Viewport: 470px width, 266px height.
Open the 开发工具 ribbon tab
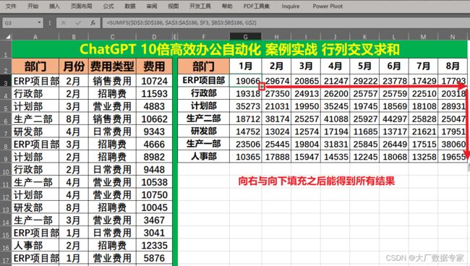point(200,6)
